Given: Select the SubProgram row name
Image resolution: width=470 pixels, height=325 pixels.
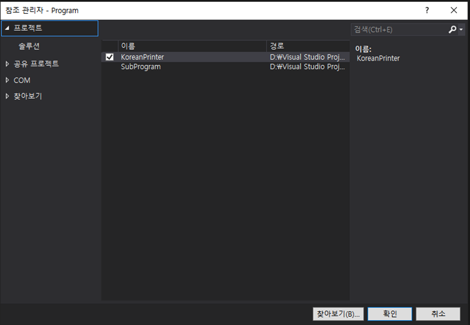Looking at the screenshot, I should click(141, 66).
